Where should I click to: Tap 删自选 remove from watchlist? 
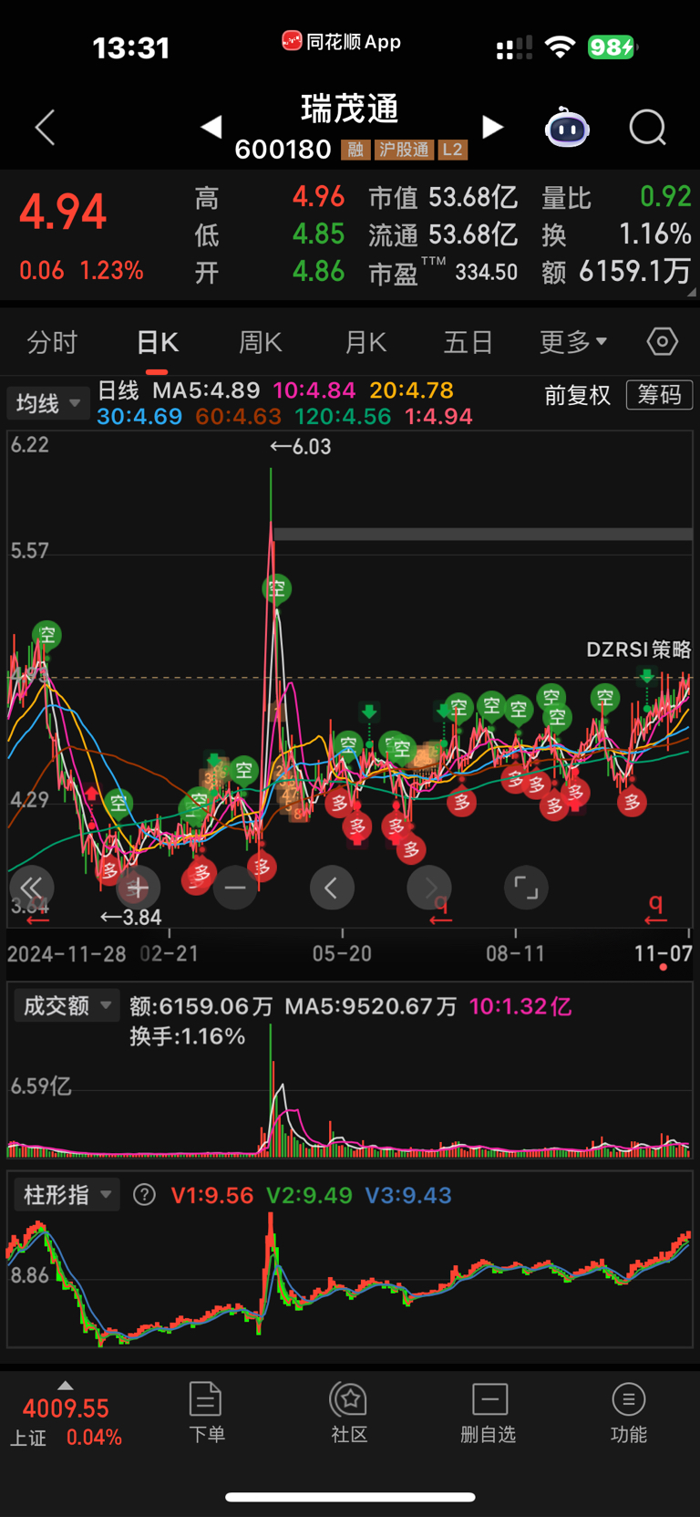pyautogui.click(x=489, y=1412)
